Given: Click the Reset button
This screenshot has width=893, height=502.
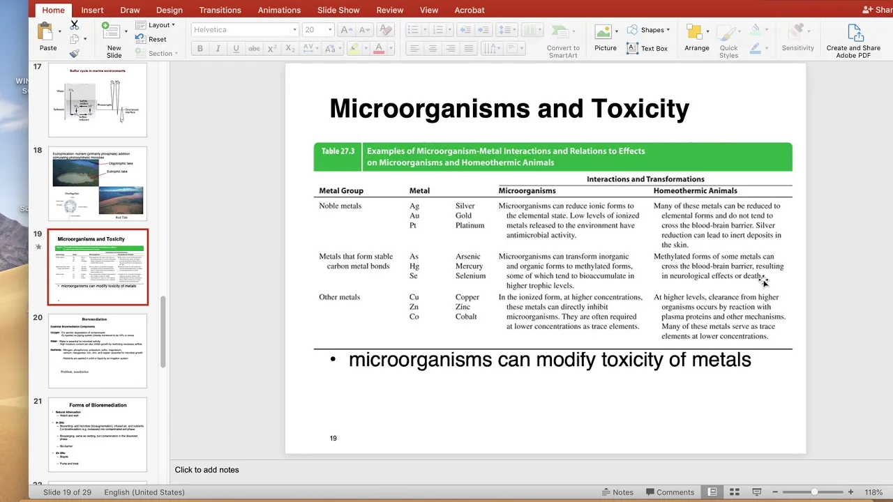Looking at the screenshot, I should pos(151,40).
